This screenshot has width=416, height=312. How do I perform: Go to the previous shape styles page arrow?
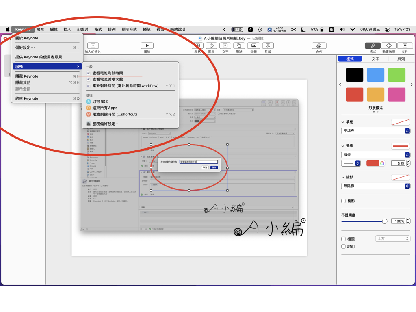pos(340,84)
